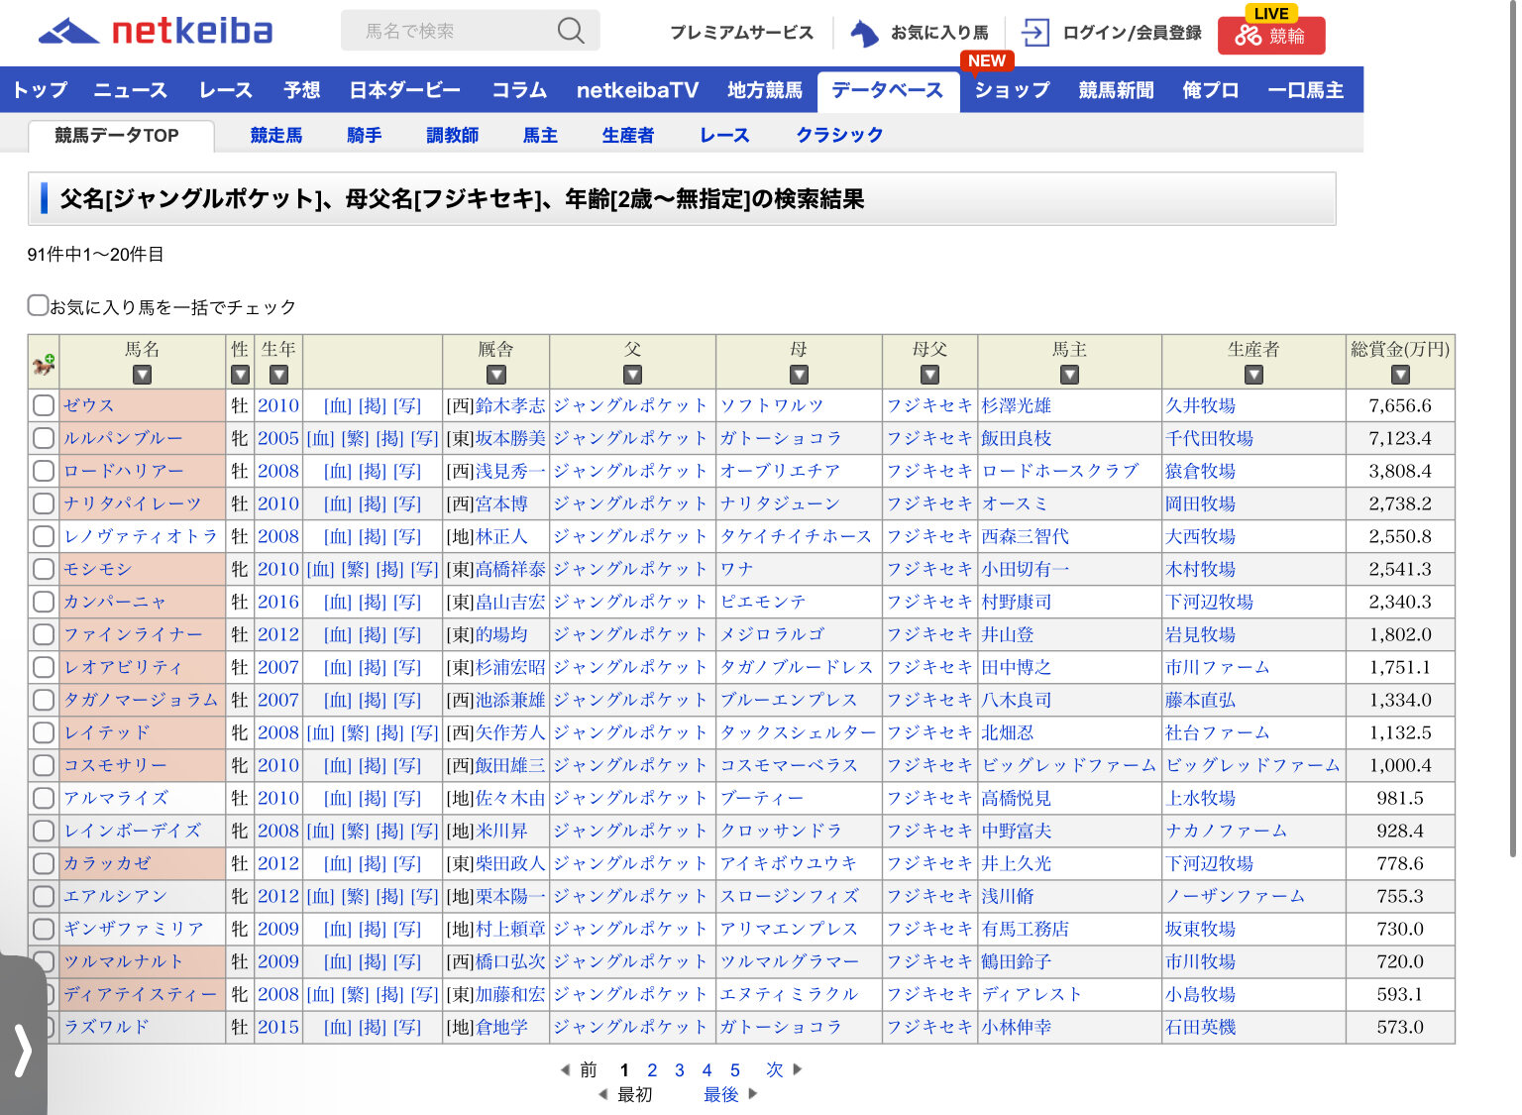Click the add-favorite horse icon in table header
The image size is (1522, 1115).
point(44,364)
